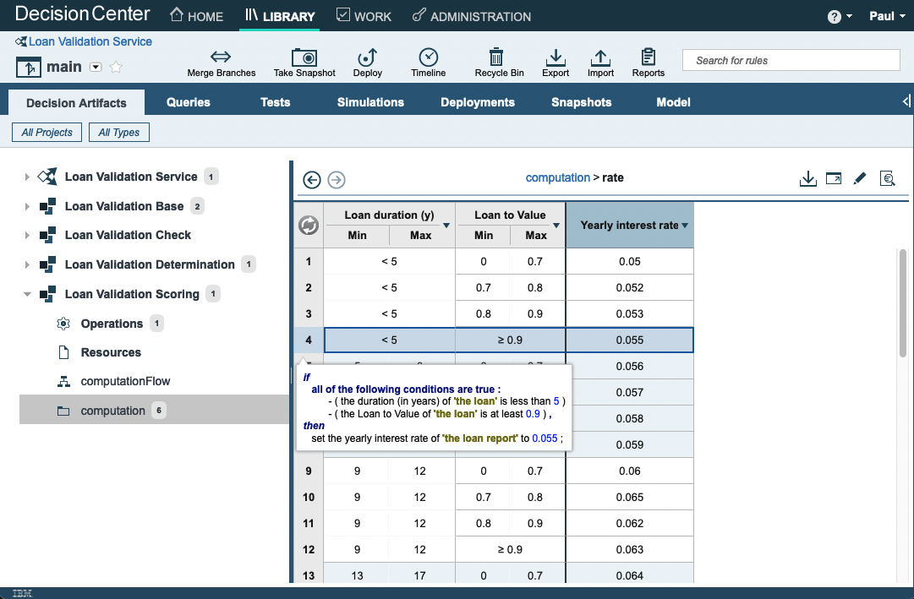Viewport: 914px width, 599px height.
Task: Switch to the Simulations tab
Action: click(370, 101)
